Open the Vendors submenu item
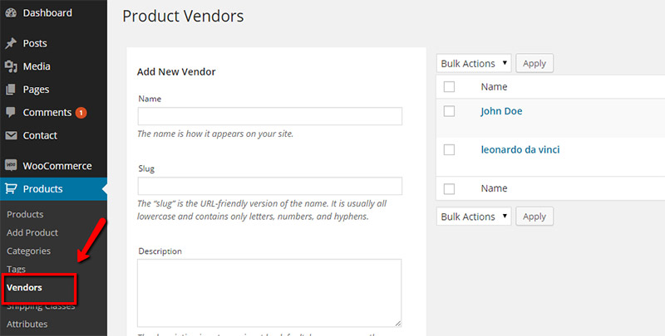 [x=24, y=288]
